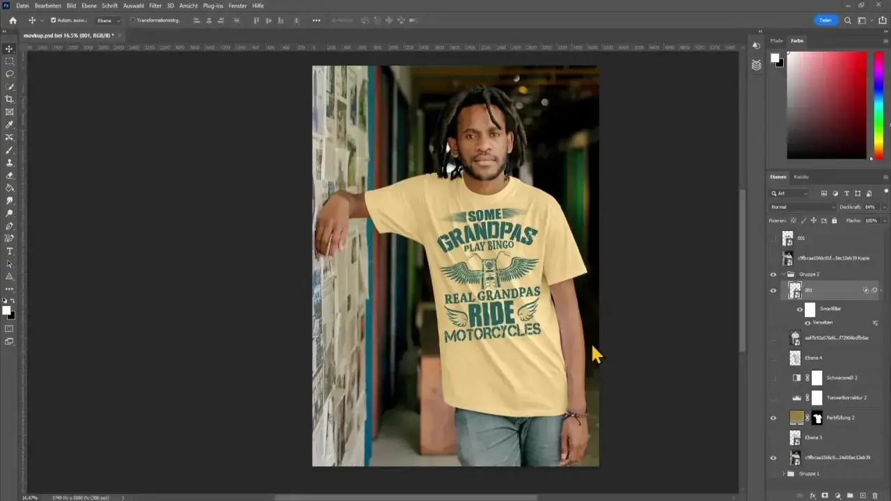The width and height of the screenshot is (891, 501).
Task: Expand the Gruppe 1 layer group
Action: [784, 474]
